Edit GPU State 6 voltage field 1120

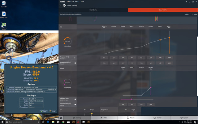point(160,63)
